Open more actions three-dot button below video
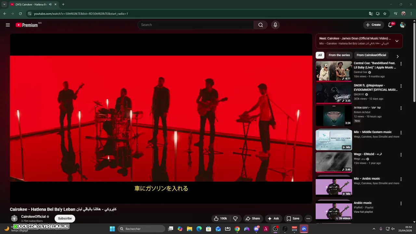This screenshot has width=416, height=234. (308, 218)
